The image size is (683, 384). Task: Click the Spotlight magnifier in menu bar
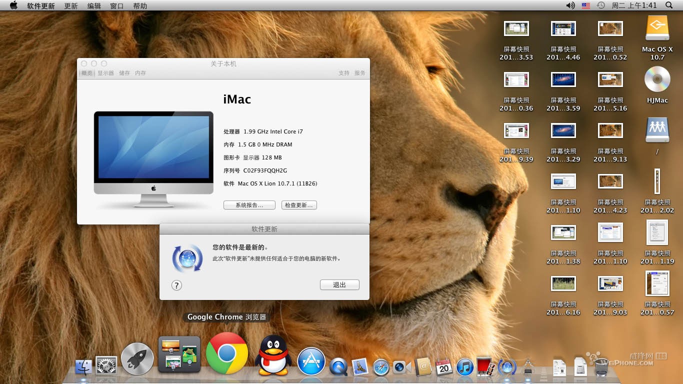[x=669, y=5]
